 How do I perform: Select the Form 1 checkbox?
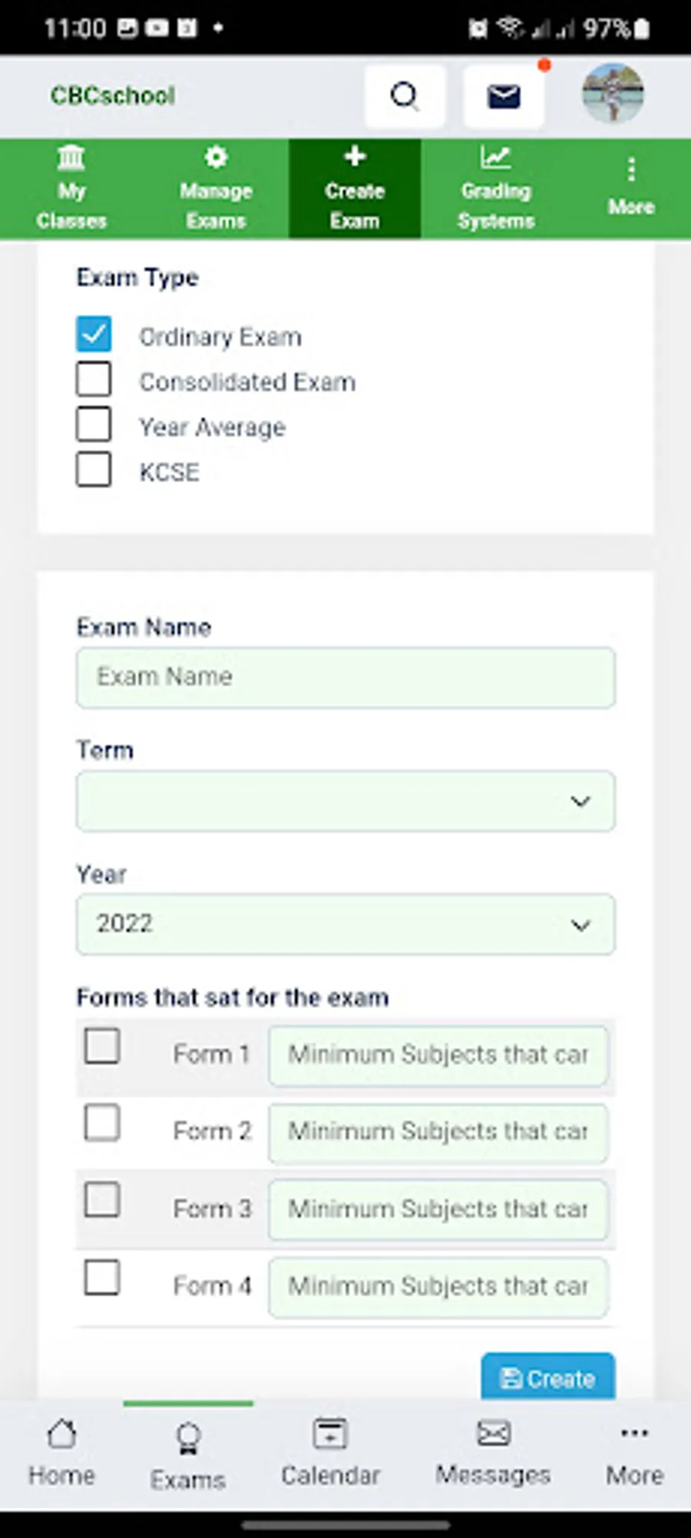click(102, 1046)
